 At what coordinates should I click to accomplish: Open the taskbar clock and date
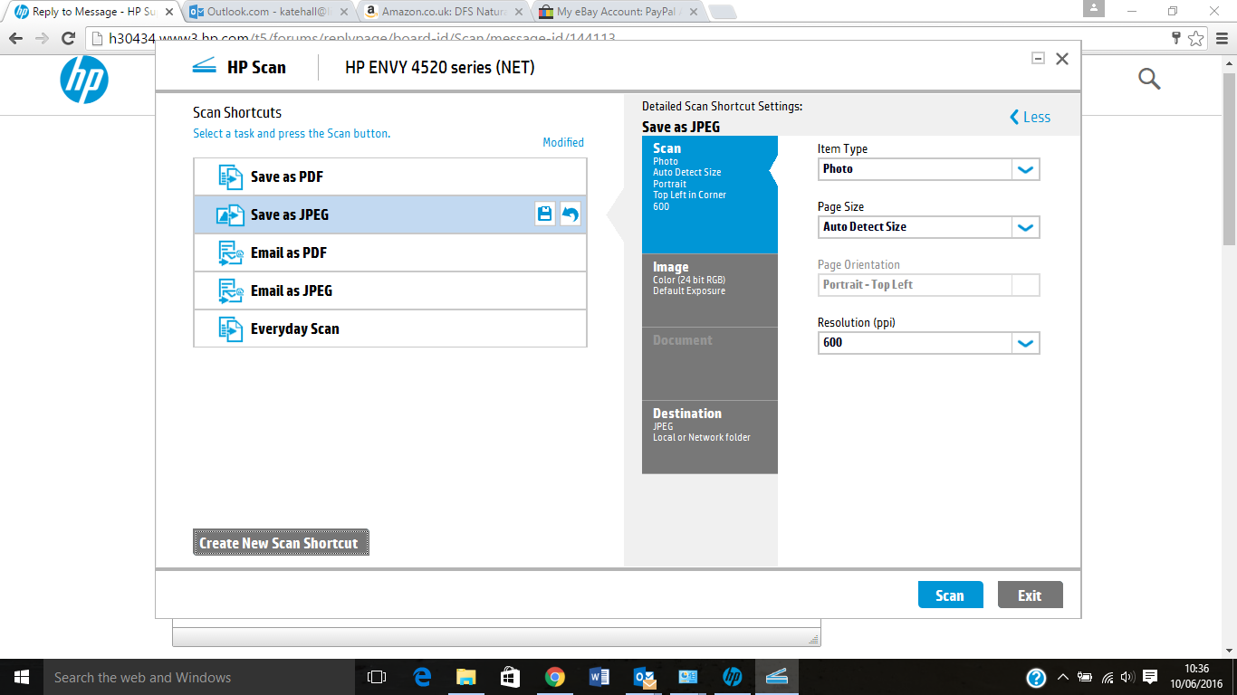1197,677
